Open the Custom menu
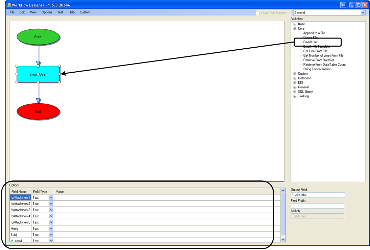Viewport: 370px width, 250px height. coord(85,12)
